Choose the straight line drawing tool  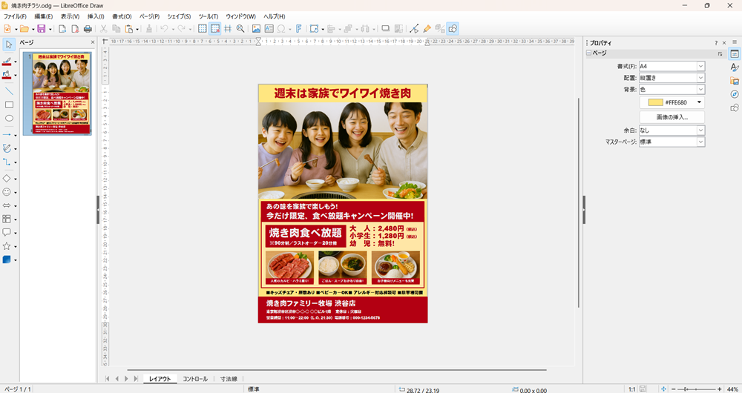coord(8,90)
